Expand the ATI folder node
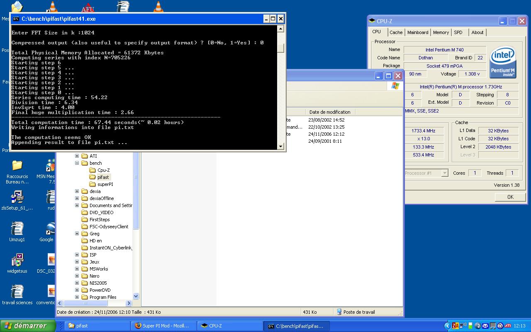Image resolution: width=531 pixels, height=332 pixels. [x=77, y=156]
